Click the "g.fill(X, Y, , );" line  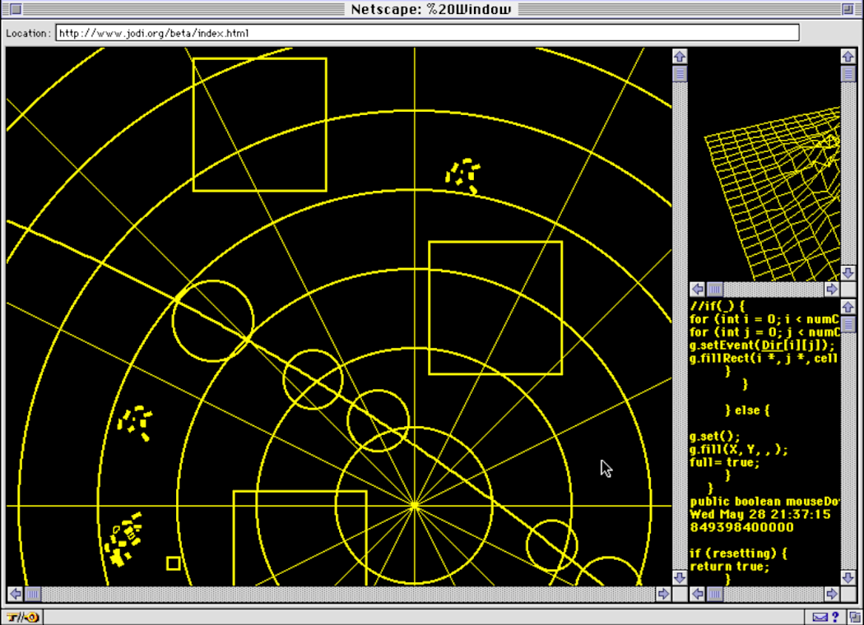click(739, 449)
